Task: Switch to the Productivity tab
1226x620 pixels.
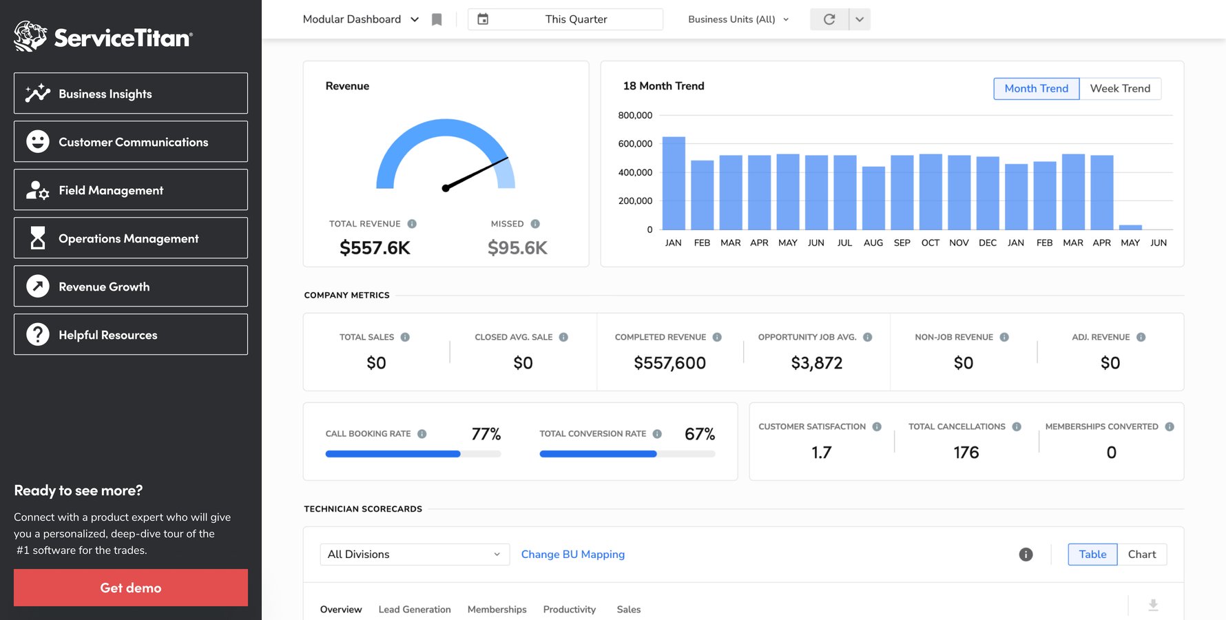Action: click(569, 610)
